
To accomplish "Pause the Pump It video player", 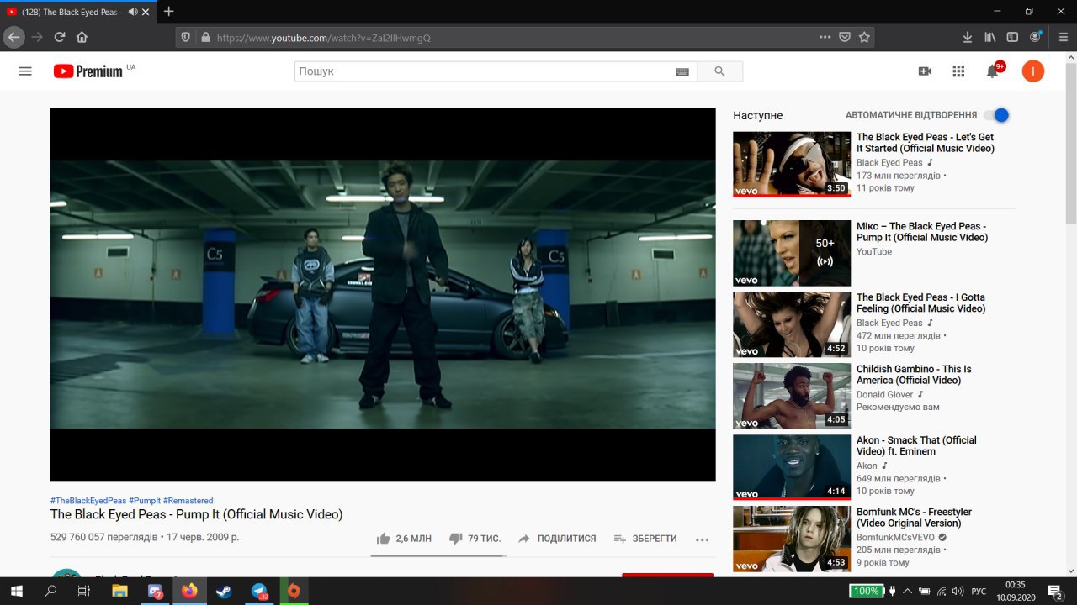I will coord(383,294).
